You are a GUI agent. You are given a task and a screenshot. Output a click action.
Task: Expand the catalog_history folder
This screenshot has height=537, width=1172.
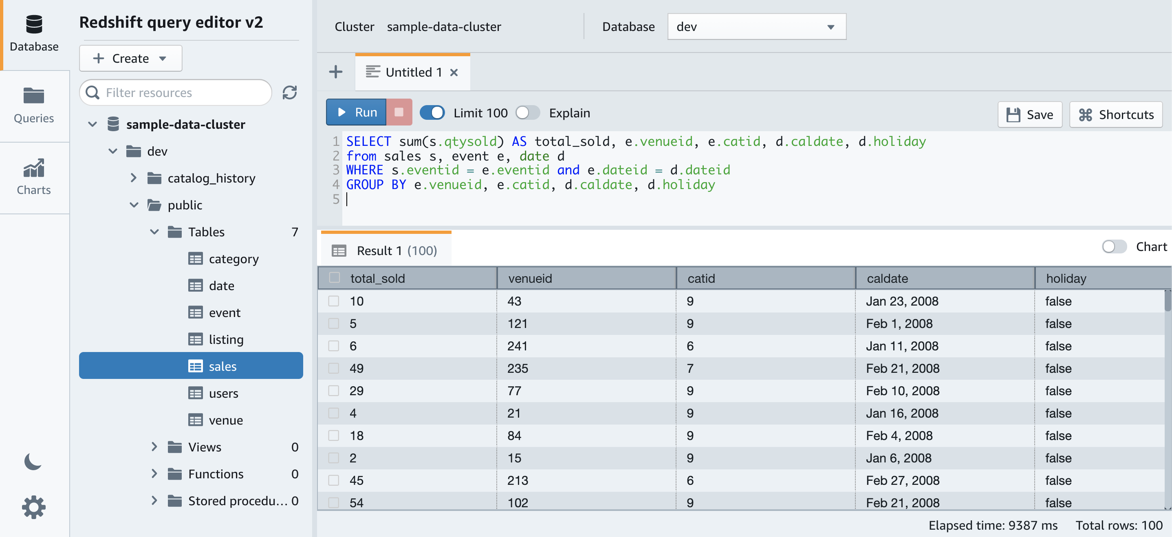[x=133, y=178]
